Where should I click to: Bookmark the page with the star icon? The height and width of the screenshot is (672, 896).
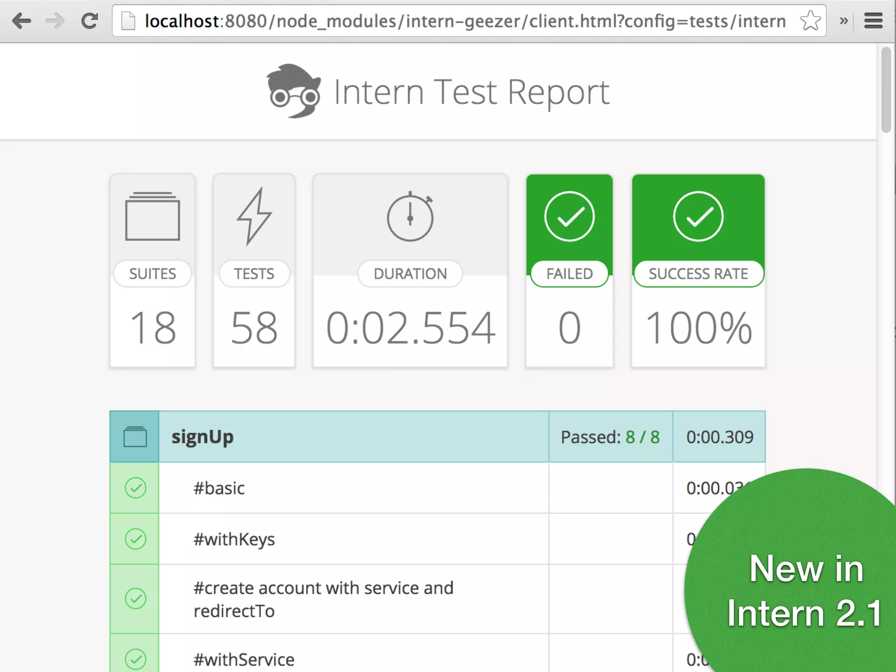(x=810, y=21)
